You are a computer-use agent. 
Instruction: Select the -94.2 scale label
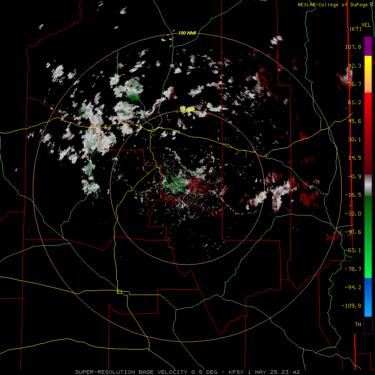(353, 287)
